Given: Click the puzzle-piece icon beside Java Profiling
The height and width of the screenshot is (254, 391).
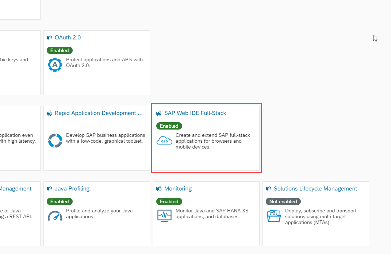Looking at the screenshot, I should [49, 189].
